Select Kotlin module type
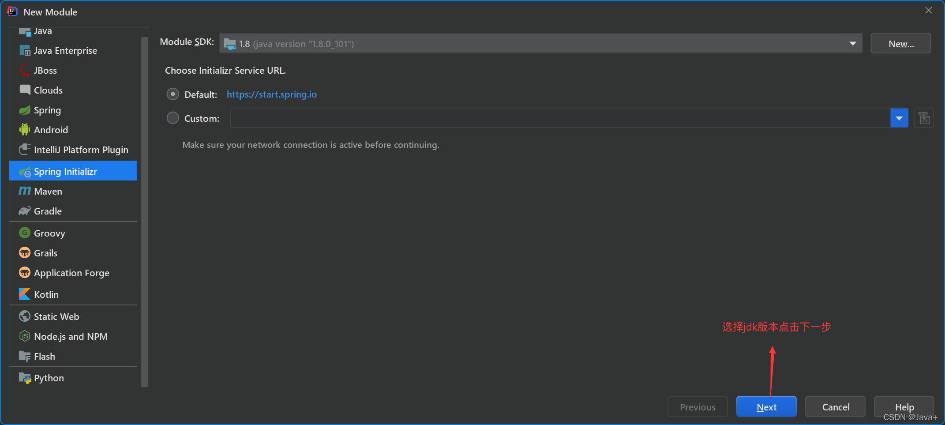 click(x=73, y=294)
